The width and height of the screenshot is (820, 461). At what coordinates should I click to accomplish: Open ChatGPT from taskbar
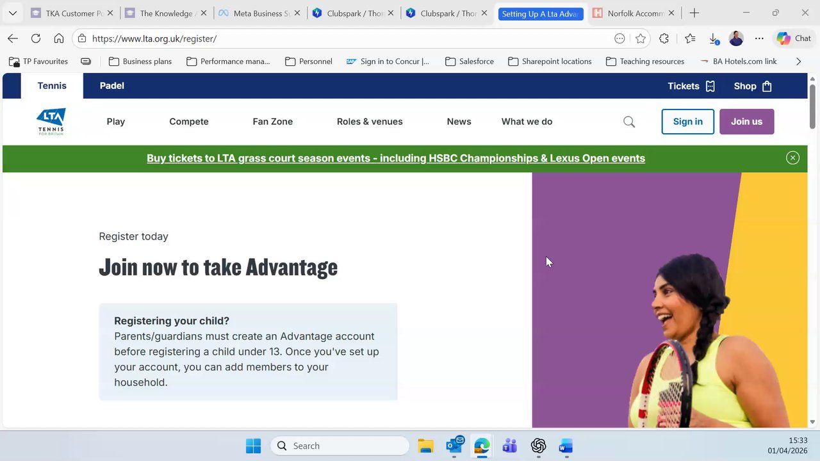tap(538, 446)
